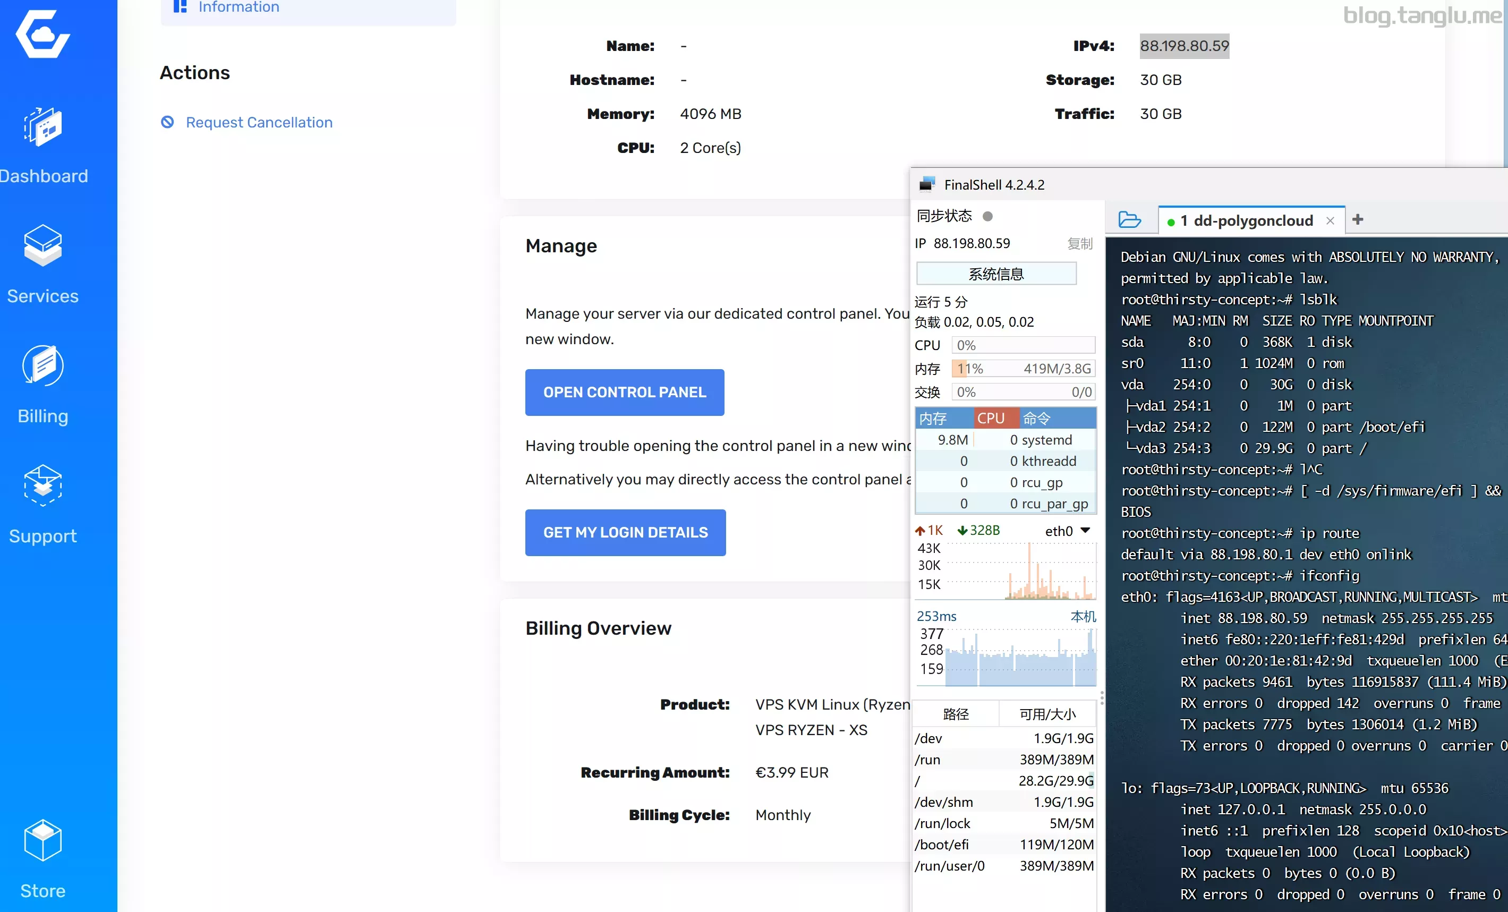
Task: Expand the eth0 network interface dropdown
Action: [x=1086, y=530]
